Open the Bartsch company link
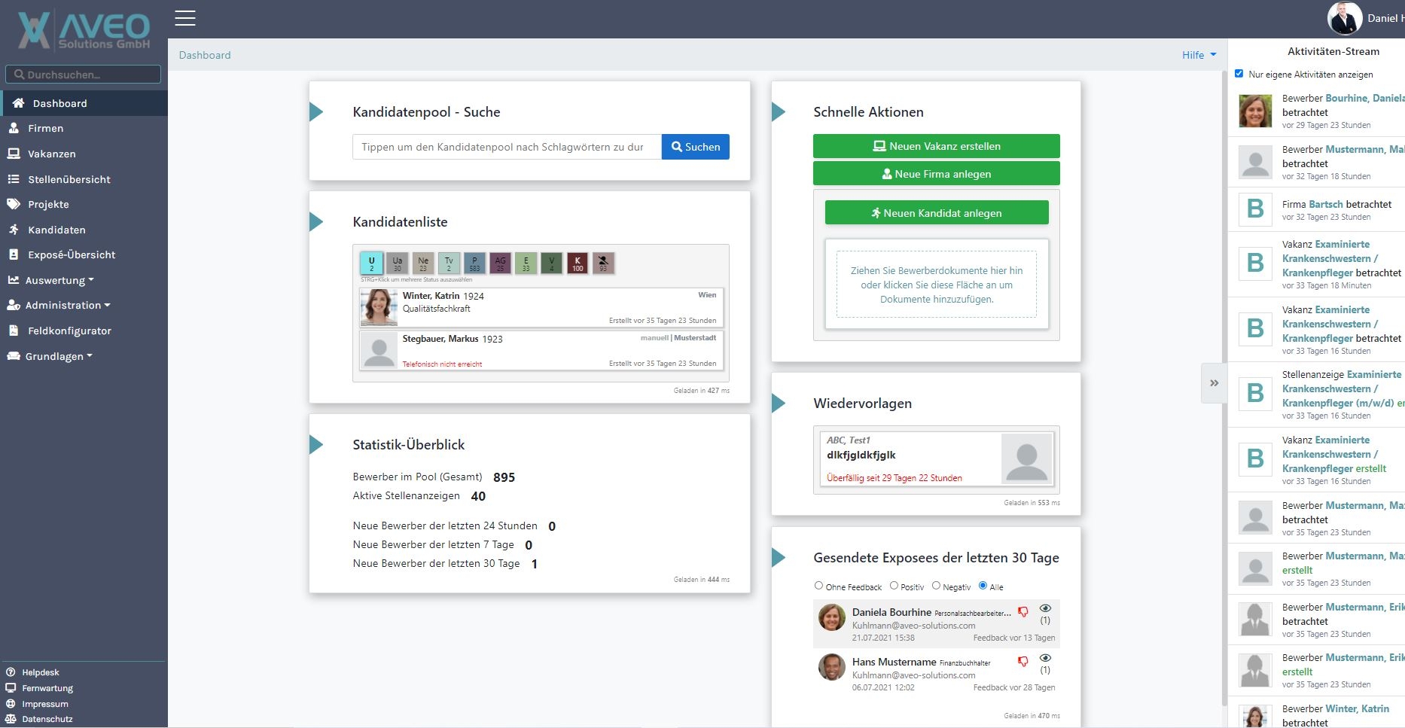This screenshot has width=1405, height=728. click(1326, 204)
